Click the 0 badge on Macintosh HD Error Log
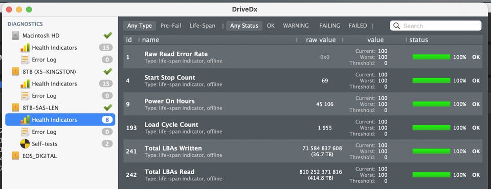This screenshot has width=491, height=189. (107, 59)
